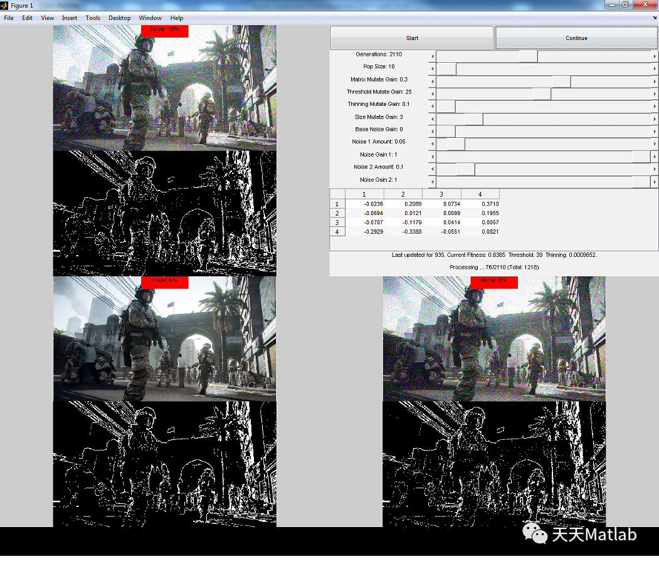
Task: Click the Generations slider thumb
Action: (529, 56)
